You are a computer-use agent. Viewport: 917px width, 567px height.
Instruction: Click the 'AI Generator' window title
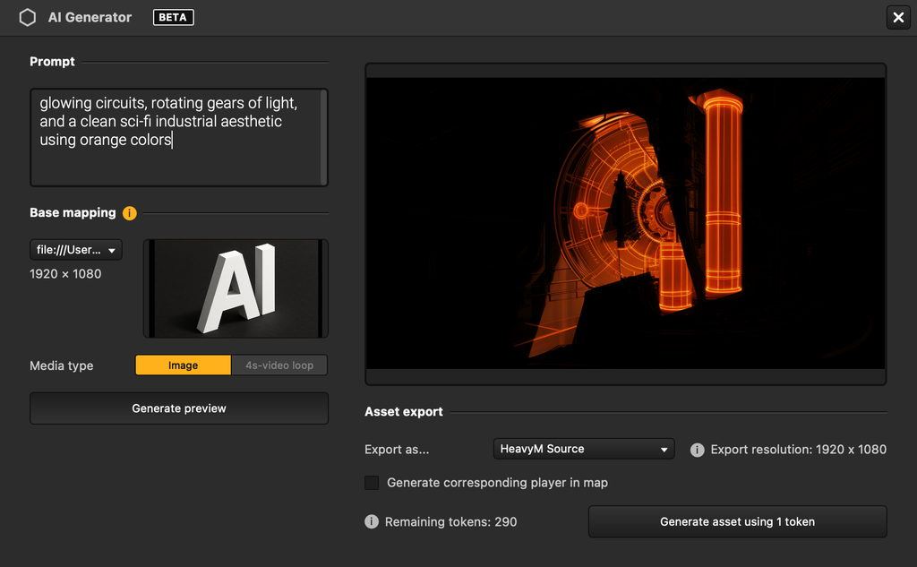tap(90, 18)
